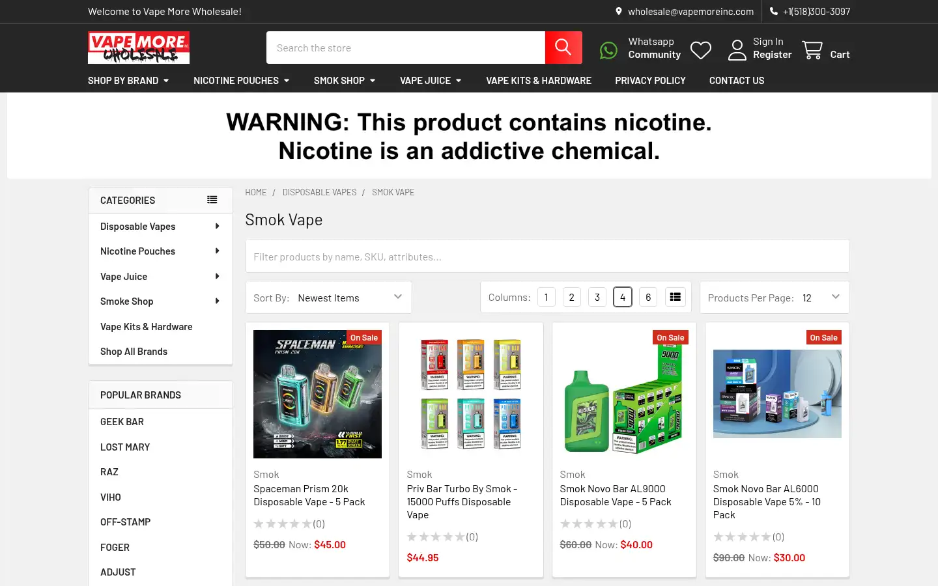
Task: Click On Sale badge on Spaceman Prism
Action: 364,337
